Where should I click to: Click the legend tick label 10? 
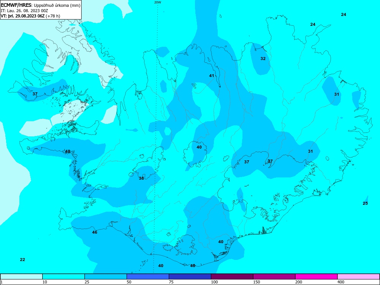(x=45, y=282)
